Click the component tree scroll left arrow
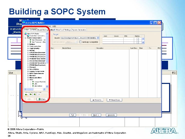Viewport: 185px width, 139px height. 25,89
